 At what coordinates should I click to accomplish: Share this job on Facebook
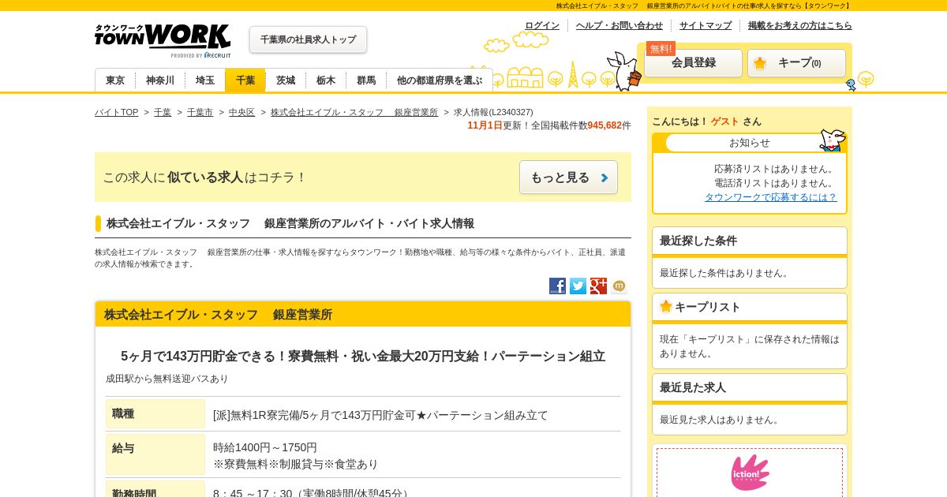(557, 286)
